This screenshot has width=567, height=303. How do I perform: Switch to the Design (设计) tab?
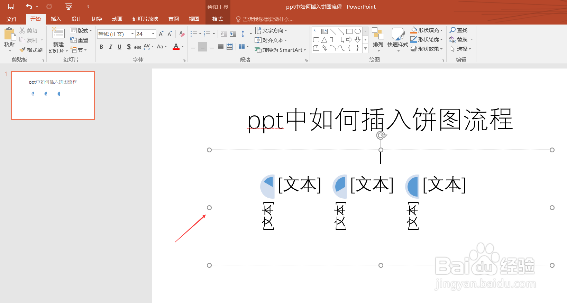[76, 19]
